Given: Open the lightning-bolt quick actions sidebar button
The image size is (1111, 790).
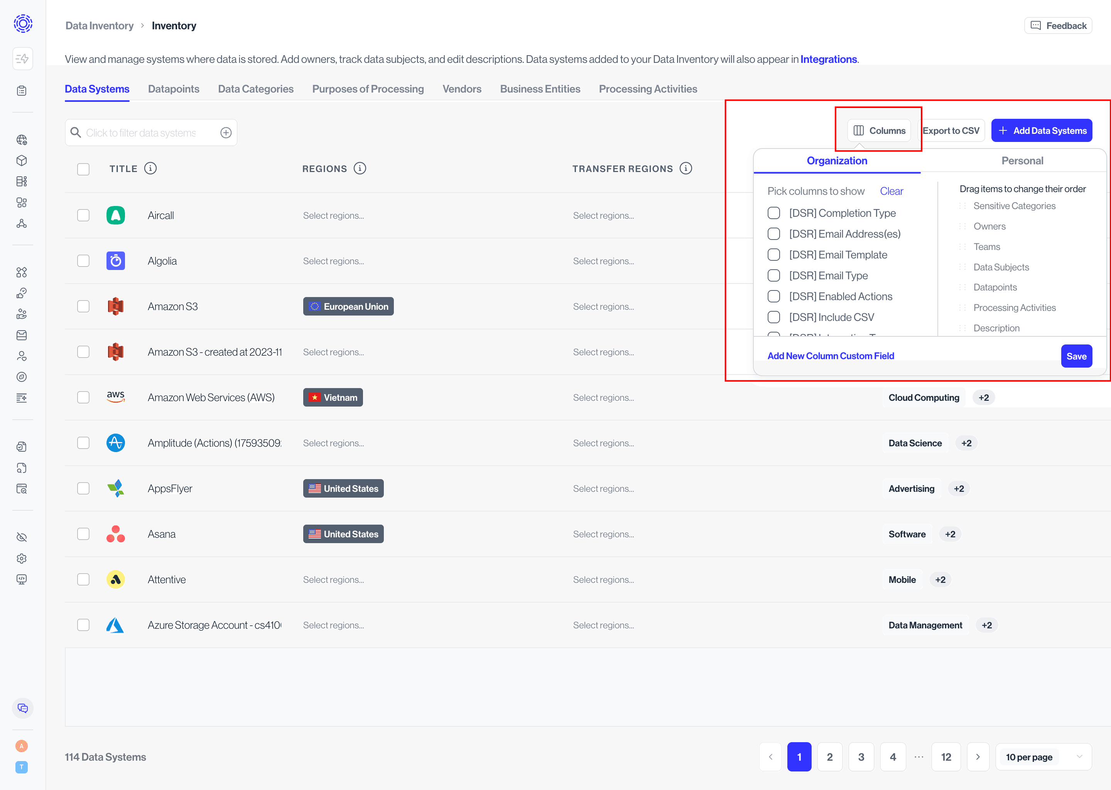Looking at the screenshot, I should [22, 59].
